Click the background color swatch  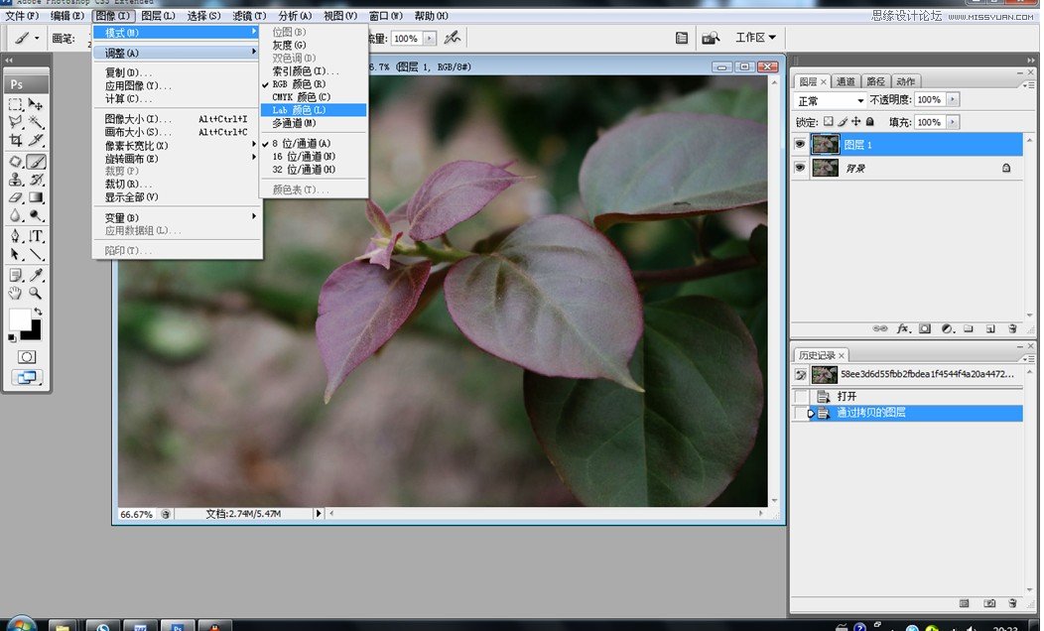[x=34, y=334]
